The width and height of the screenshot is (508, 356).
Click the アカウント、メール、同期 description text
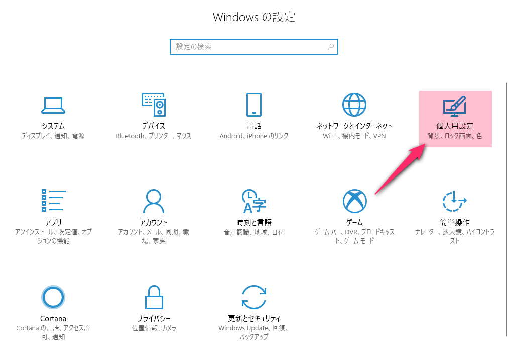154,236
